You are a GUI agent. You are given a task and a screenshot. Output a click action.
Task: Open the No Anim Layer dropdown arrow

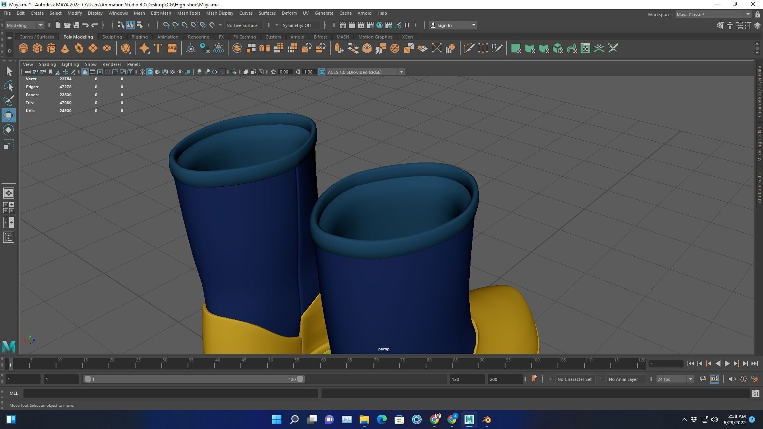point(602,379)
